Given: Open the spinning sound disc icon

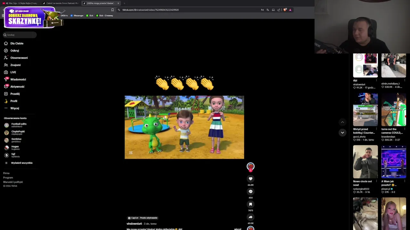Looking at the screenshot, I should coord(250,228).
